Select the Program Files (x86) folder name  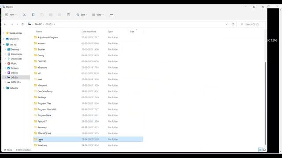pos(47,109)
